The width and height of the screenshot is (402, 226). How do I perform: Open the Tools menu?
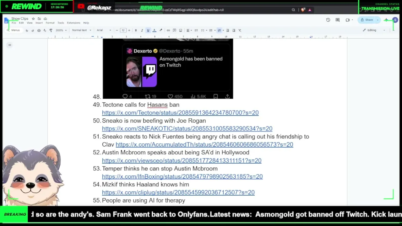coord(61,23)
